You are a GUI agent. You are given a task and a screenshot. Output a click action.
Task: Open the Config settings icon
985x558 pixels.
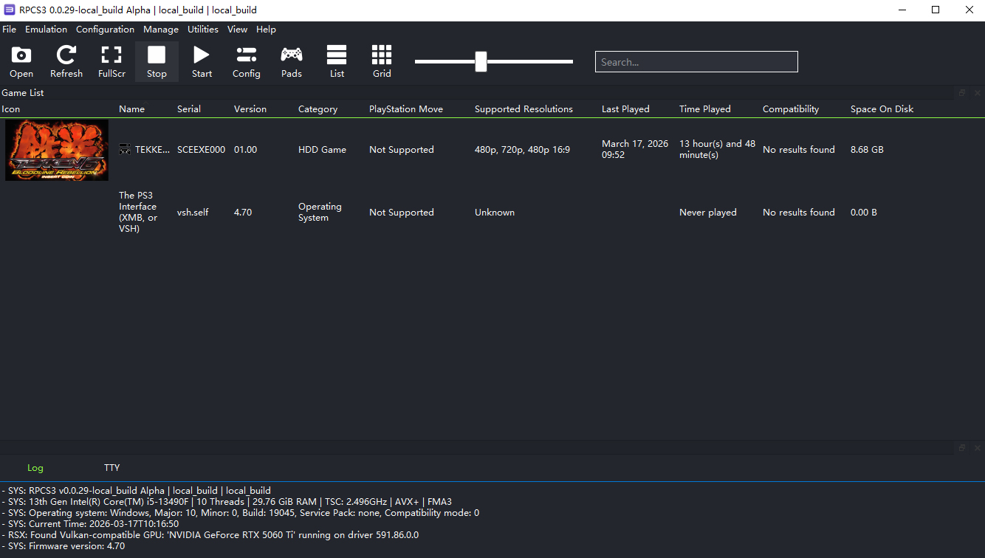(246, 61)
